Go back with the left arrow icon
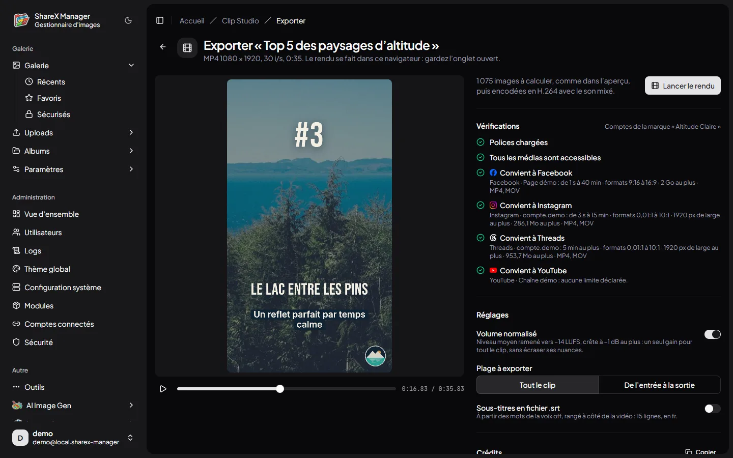Image resolution: width=733 pixels, height=458 pixels. [163, 47]
